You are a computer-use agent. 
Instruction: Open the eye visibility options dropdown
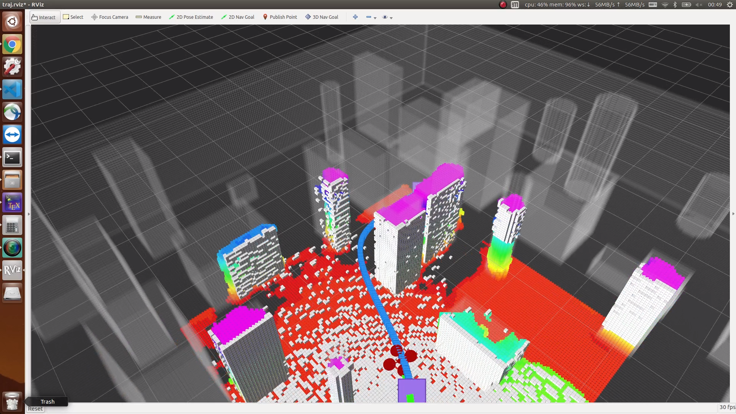[x=391, y=18]
